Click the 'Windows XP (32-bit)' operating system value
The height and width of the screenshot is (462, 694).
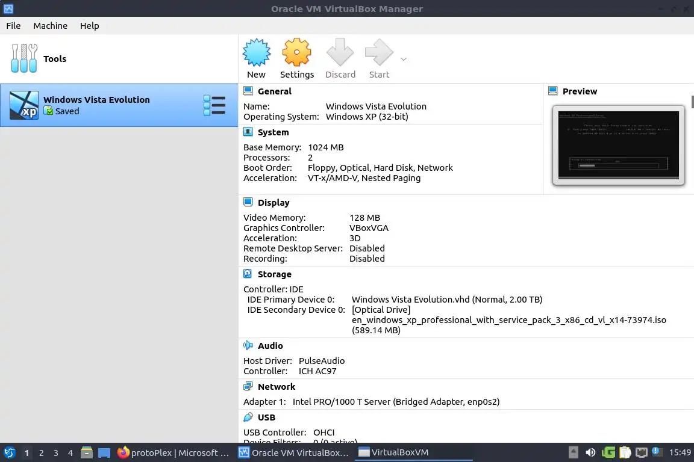coord(367,117)
